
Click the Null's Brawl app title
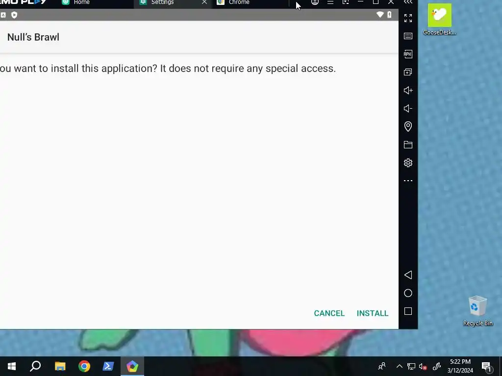tap(33, 37)
